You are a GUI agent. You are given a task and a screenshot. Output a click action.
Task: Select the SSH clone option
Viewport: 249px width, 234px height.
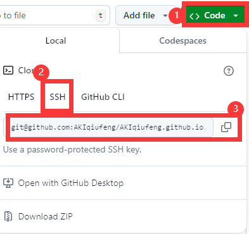58,97
